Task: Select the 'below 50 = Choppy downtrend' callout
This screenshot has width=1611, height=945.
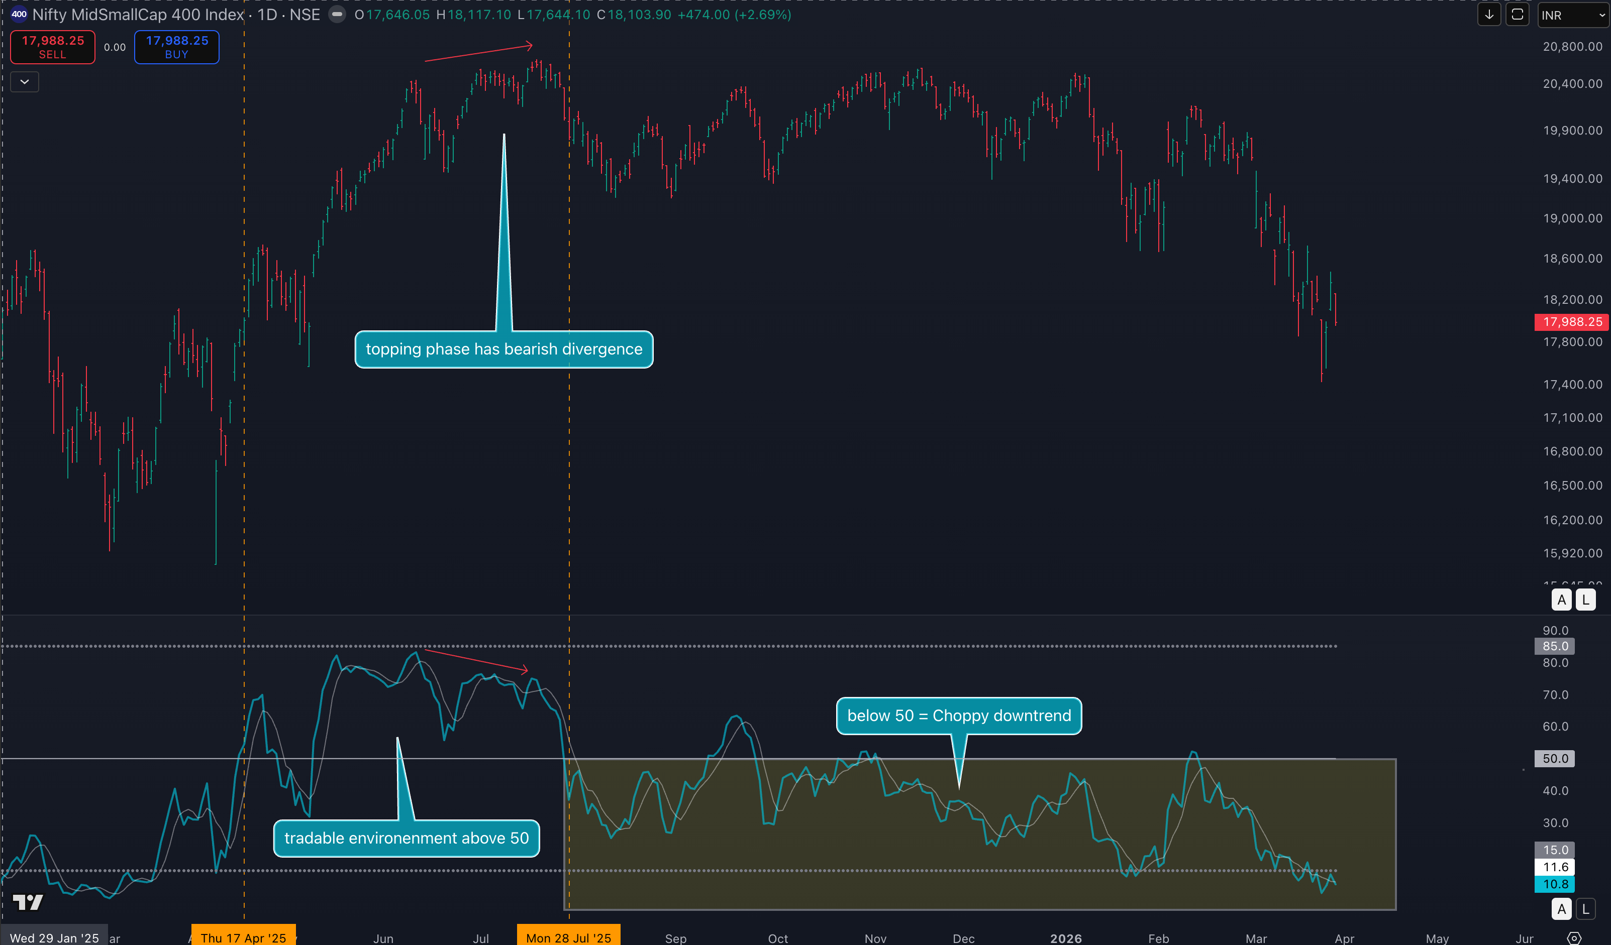Action: (x=959, y=716)
